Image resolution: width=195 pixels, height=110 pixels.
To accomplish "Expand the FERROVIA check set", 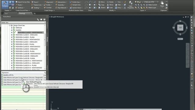I will [x=12, y=28].
